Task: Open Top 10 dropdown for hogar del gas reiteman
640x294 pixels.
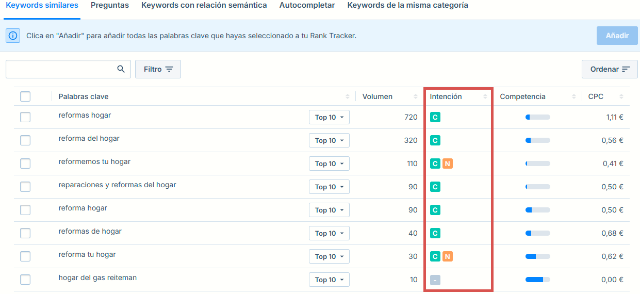Action: (329, 280)
